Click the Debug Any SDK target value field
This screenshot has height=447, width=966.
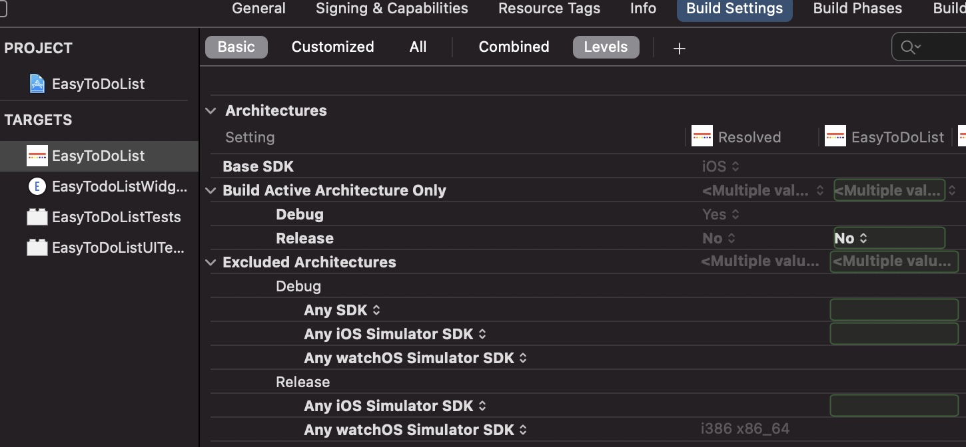[x=894, y=310]
